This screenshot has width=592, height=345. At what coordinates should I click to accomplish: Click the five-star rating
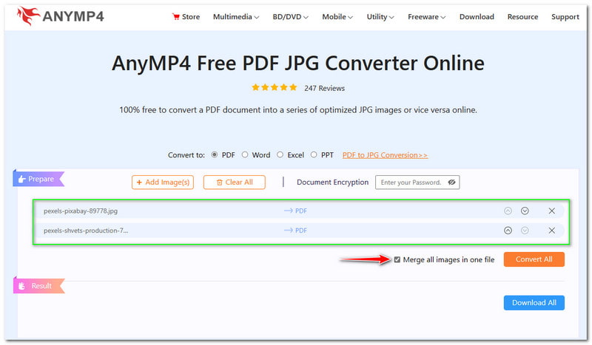coord(275,87)
